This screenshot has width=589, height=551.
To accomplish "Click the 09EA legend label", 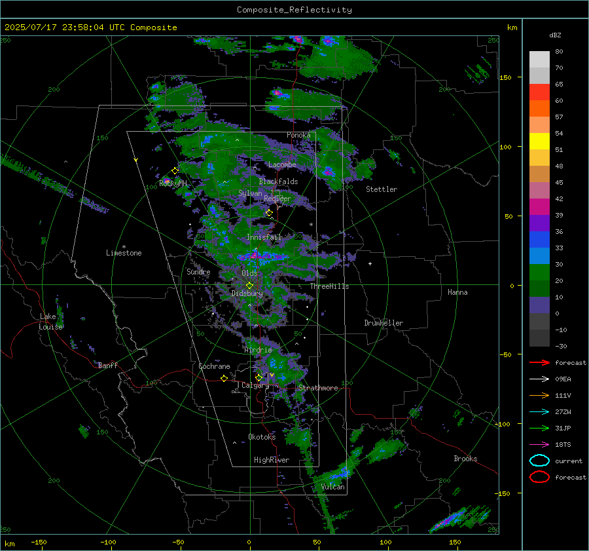I will point(563,379).
